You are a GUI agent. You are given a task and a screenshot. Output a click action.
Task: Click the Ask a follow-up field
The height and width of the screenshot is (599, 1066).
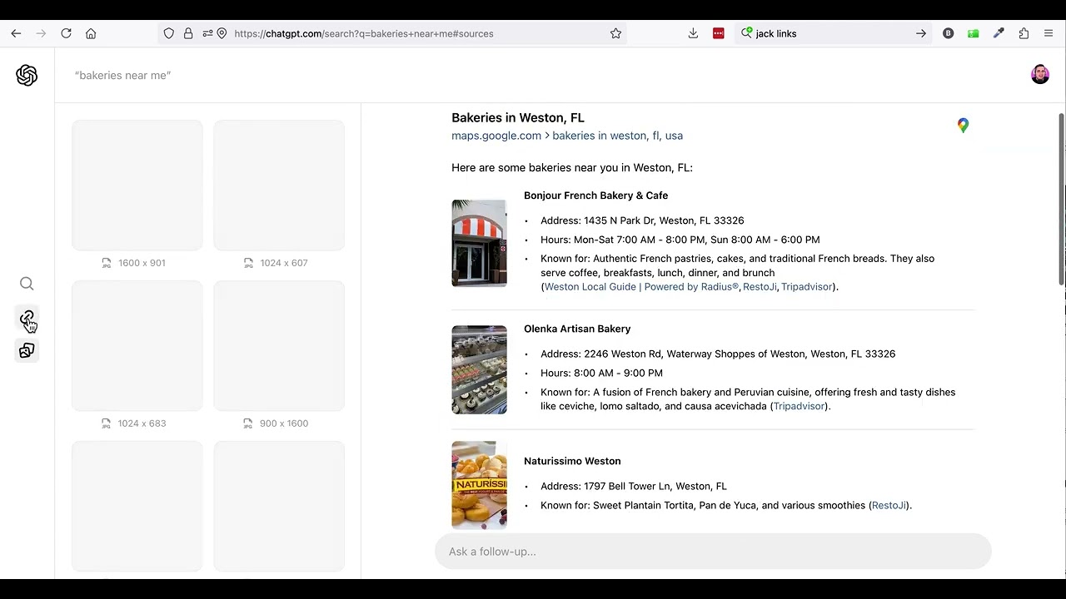click(713, 552)
